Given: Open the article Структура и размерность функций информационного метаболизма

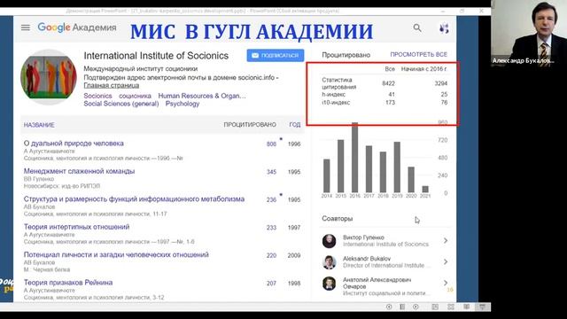Looking at the screenshot, I should click(x=134, y=198).
